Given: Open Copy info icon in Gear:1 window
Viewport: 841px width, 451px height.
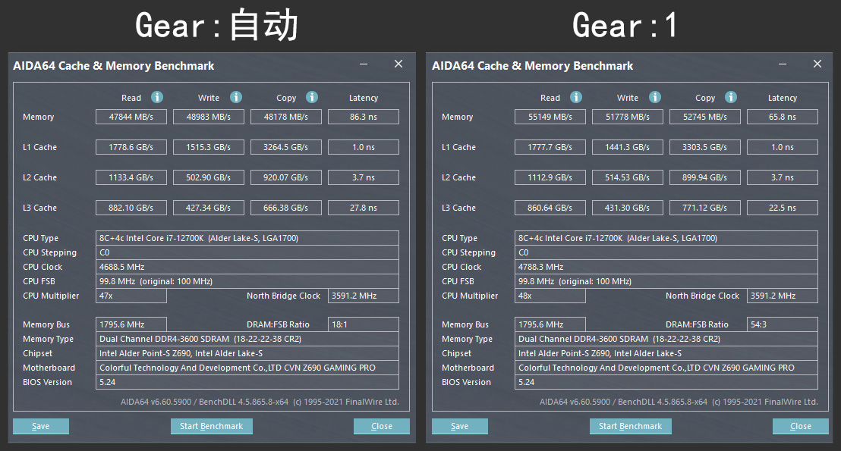Looking at the screenshot, I should 730,97.
